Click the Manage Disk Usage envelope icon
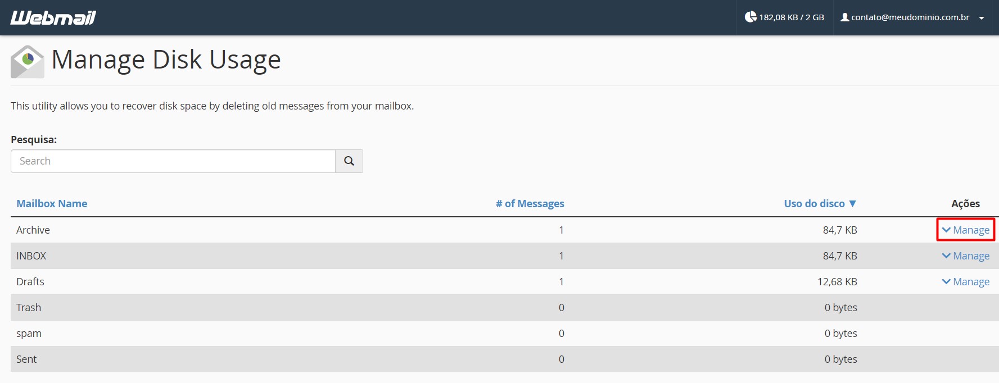999x383 pixels. coord(27,61)
